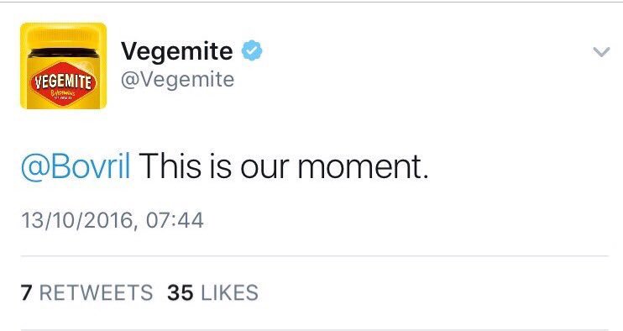This screenshot has width=623, height=331.
Task: Click the time 07:44 in the timestamp
Action: point(175,220)
